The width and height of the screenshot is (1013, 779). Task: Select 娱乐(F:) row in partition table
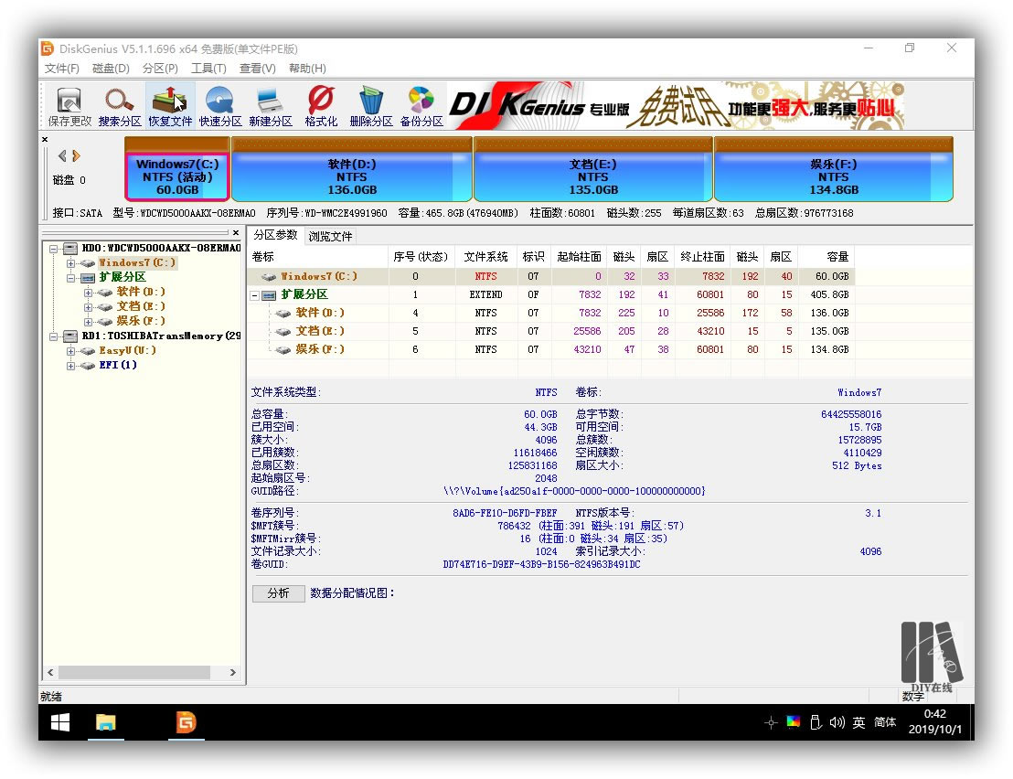pyautogui.click(x=549, y=349)
